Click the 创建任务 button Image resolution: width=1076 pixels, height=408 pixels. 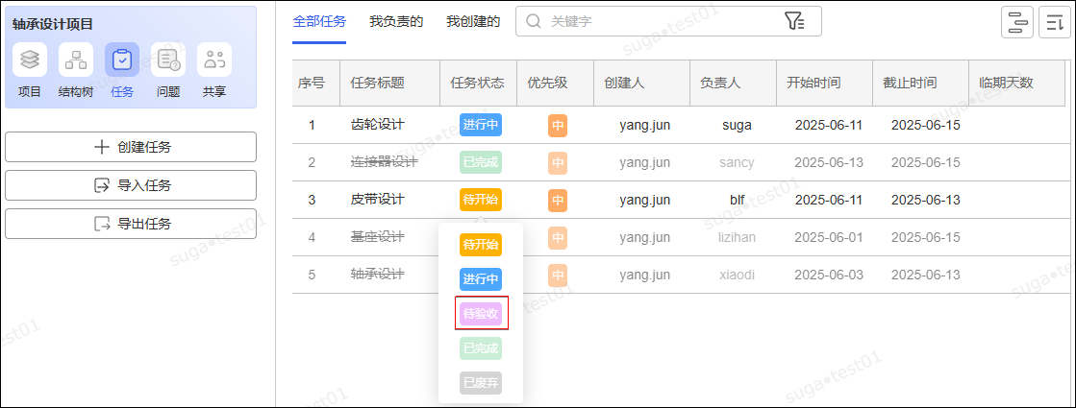(x=131, y=147)
